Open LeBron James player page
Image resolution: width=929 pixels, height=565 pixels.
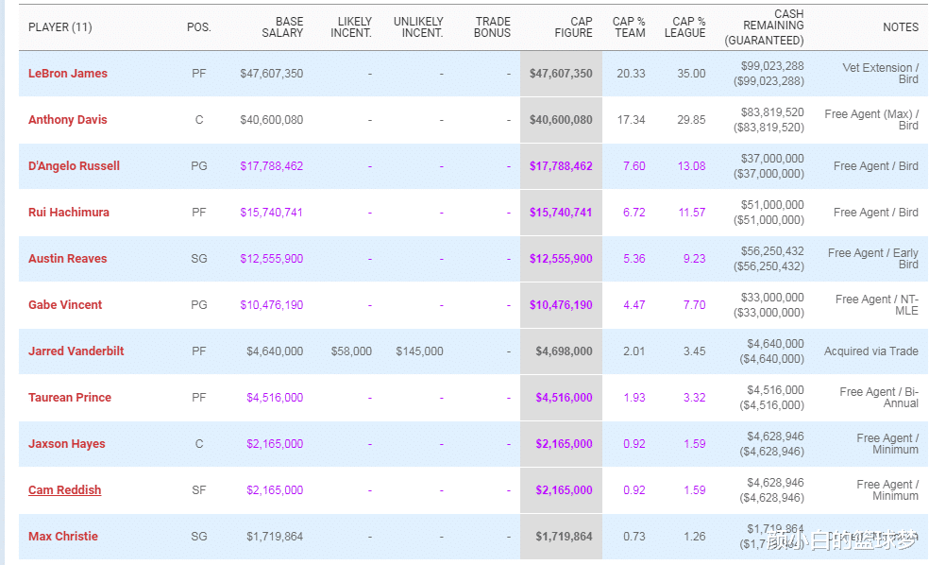coord(68,74)
